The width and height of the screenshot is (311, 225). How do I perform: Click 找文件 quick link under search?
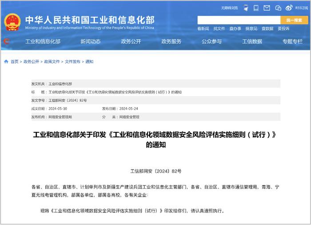[x=219, y=29]
